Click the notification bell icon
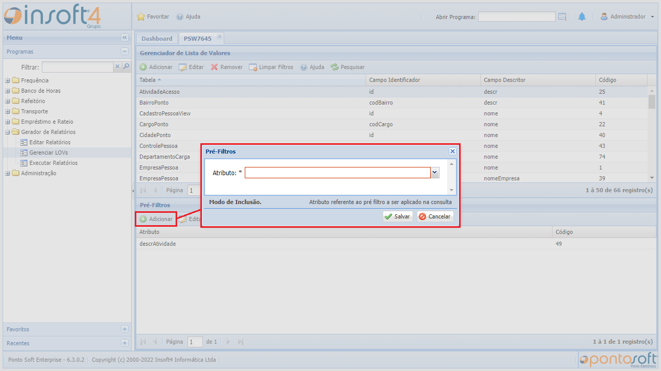661x371 pixels. pos(582,16)
